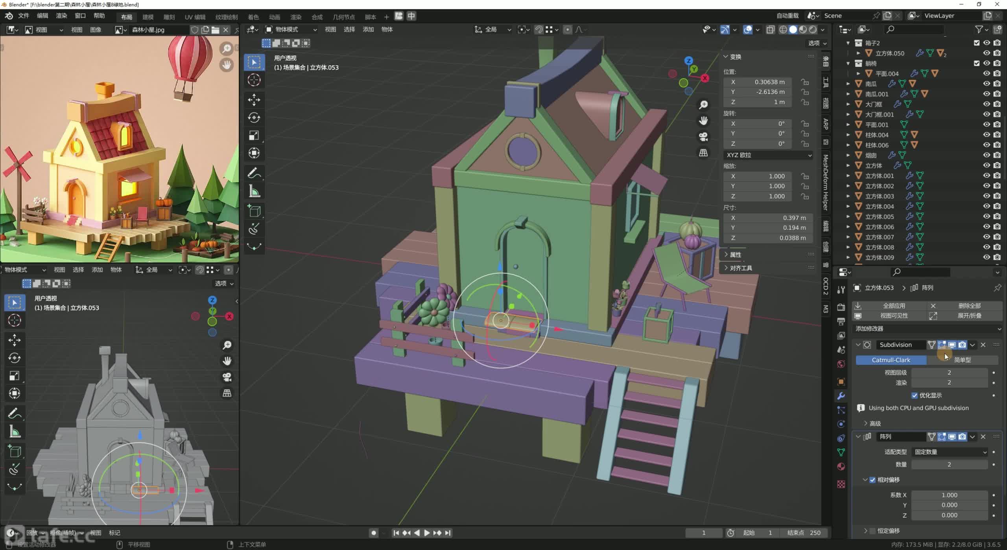
Task: Select the 简单型 subdivision type
Action: 963,360
